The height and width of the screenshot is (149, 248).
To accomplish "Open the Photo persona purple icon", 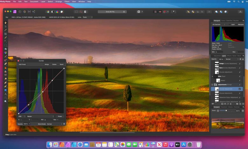I will tap(15, 12).
